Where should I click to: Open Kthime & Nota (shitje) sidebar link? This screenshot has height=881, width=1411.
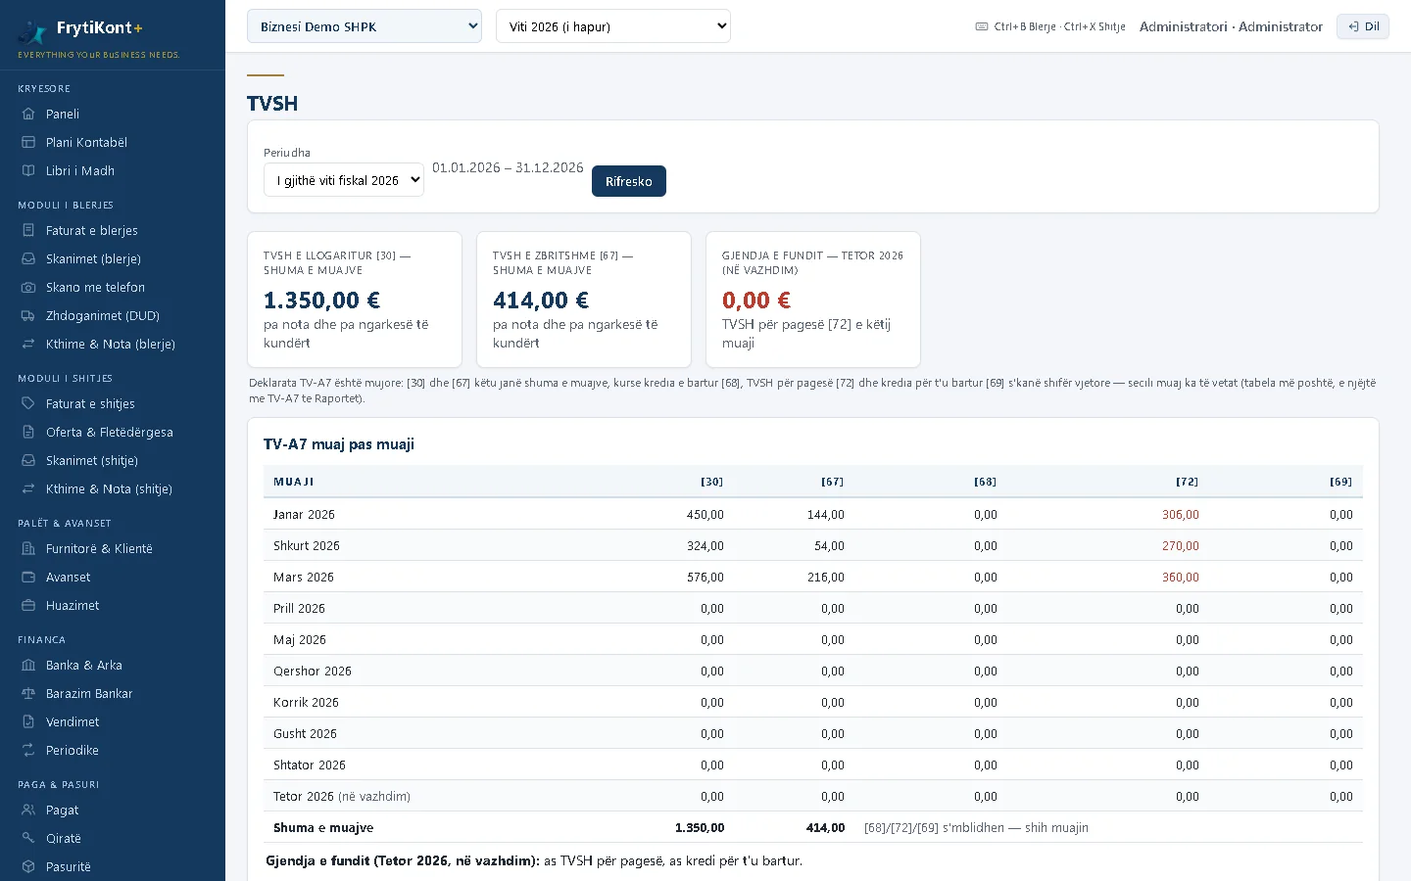click(109, 488)
